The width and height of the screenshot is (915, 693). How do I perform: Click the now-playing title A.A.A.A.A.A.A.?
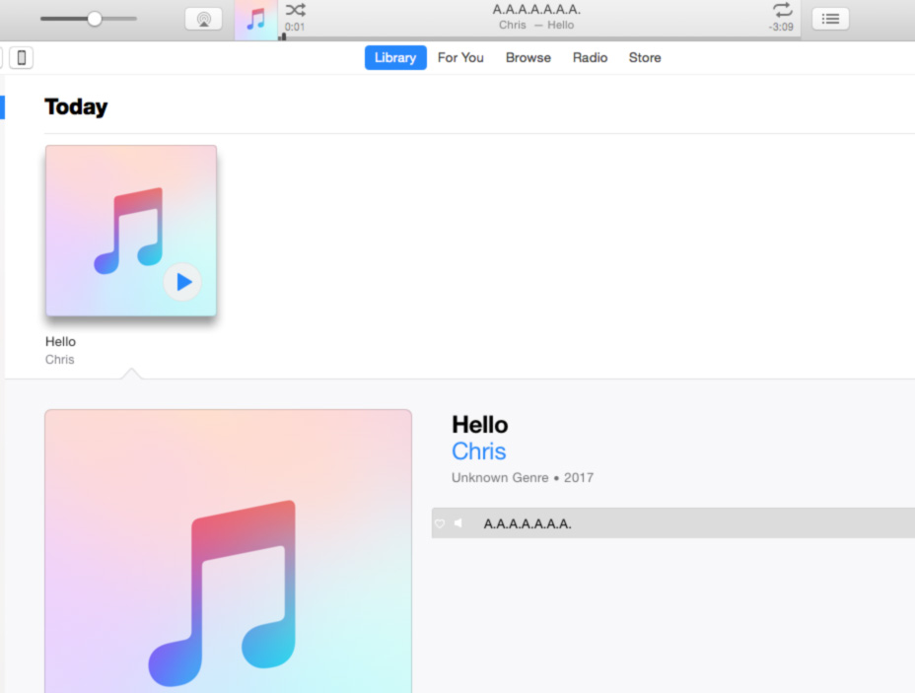pyautogui.click(x=536, y=9)
